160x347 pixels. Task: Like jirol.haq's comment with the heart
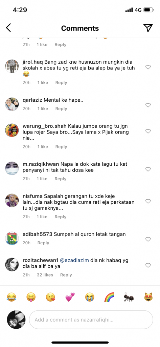click(148, 67)
